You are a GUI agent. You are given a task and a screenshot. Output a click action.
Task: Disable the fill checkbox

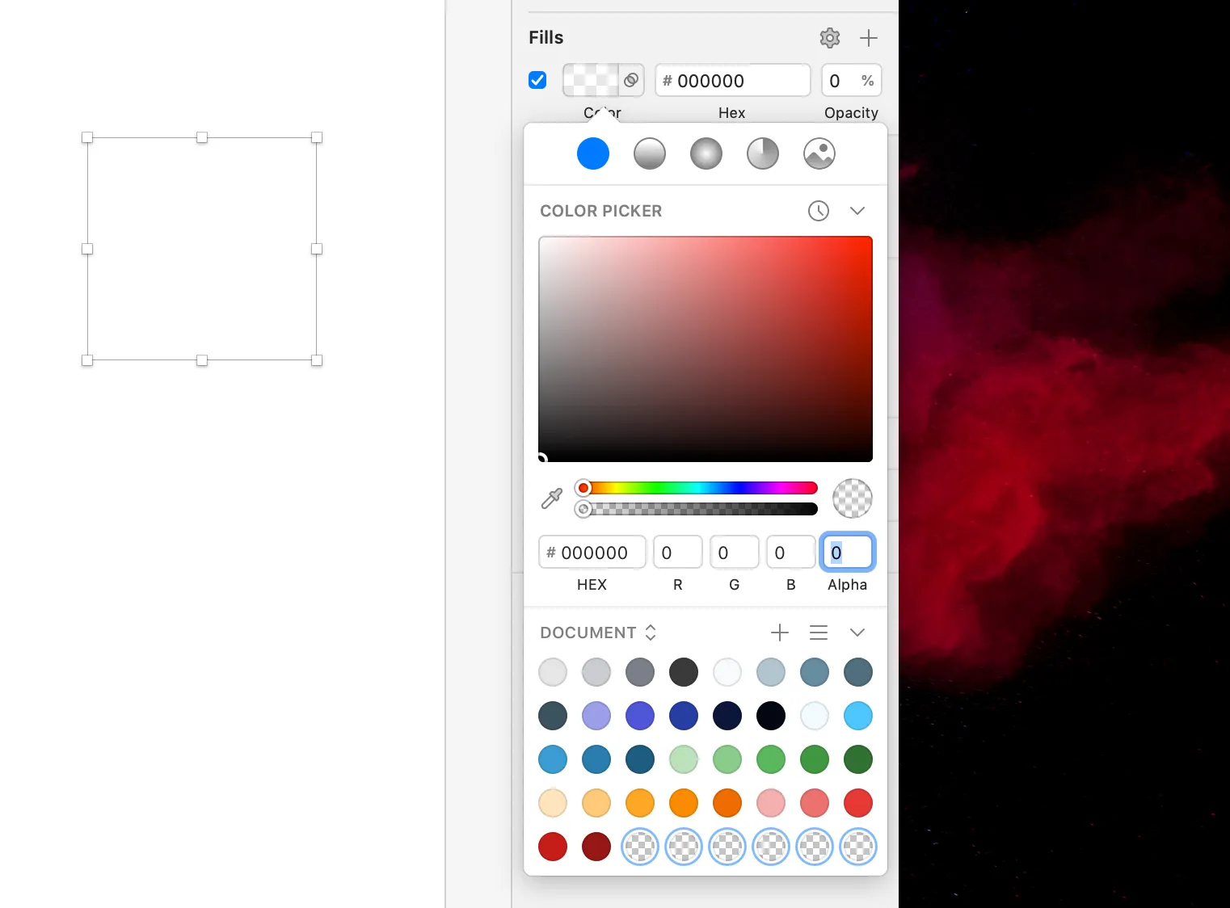tap(537, 80)
